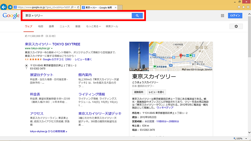Switch to the 画像 tab
The image size is (251, 141).
[x=51, y=26]
